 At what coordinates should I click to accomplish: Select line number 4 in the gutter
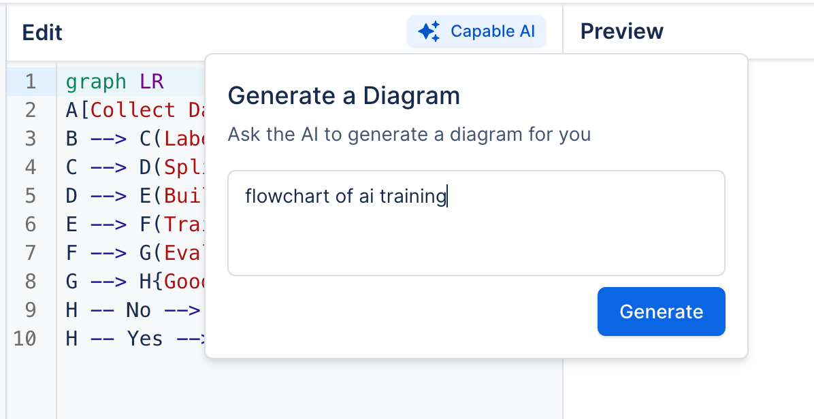(30, 167)
